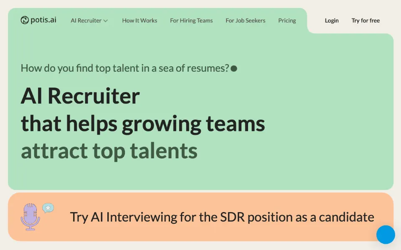Click the 'How do you find top talent' question

125,68
